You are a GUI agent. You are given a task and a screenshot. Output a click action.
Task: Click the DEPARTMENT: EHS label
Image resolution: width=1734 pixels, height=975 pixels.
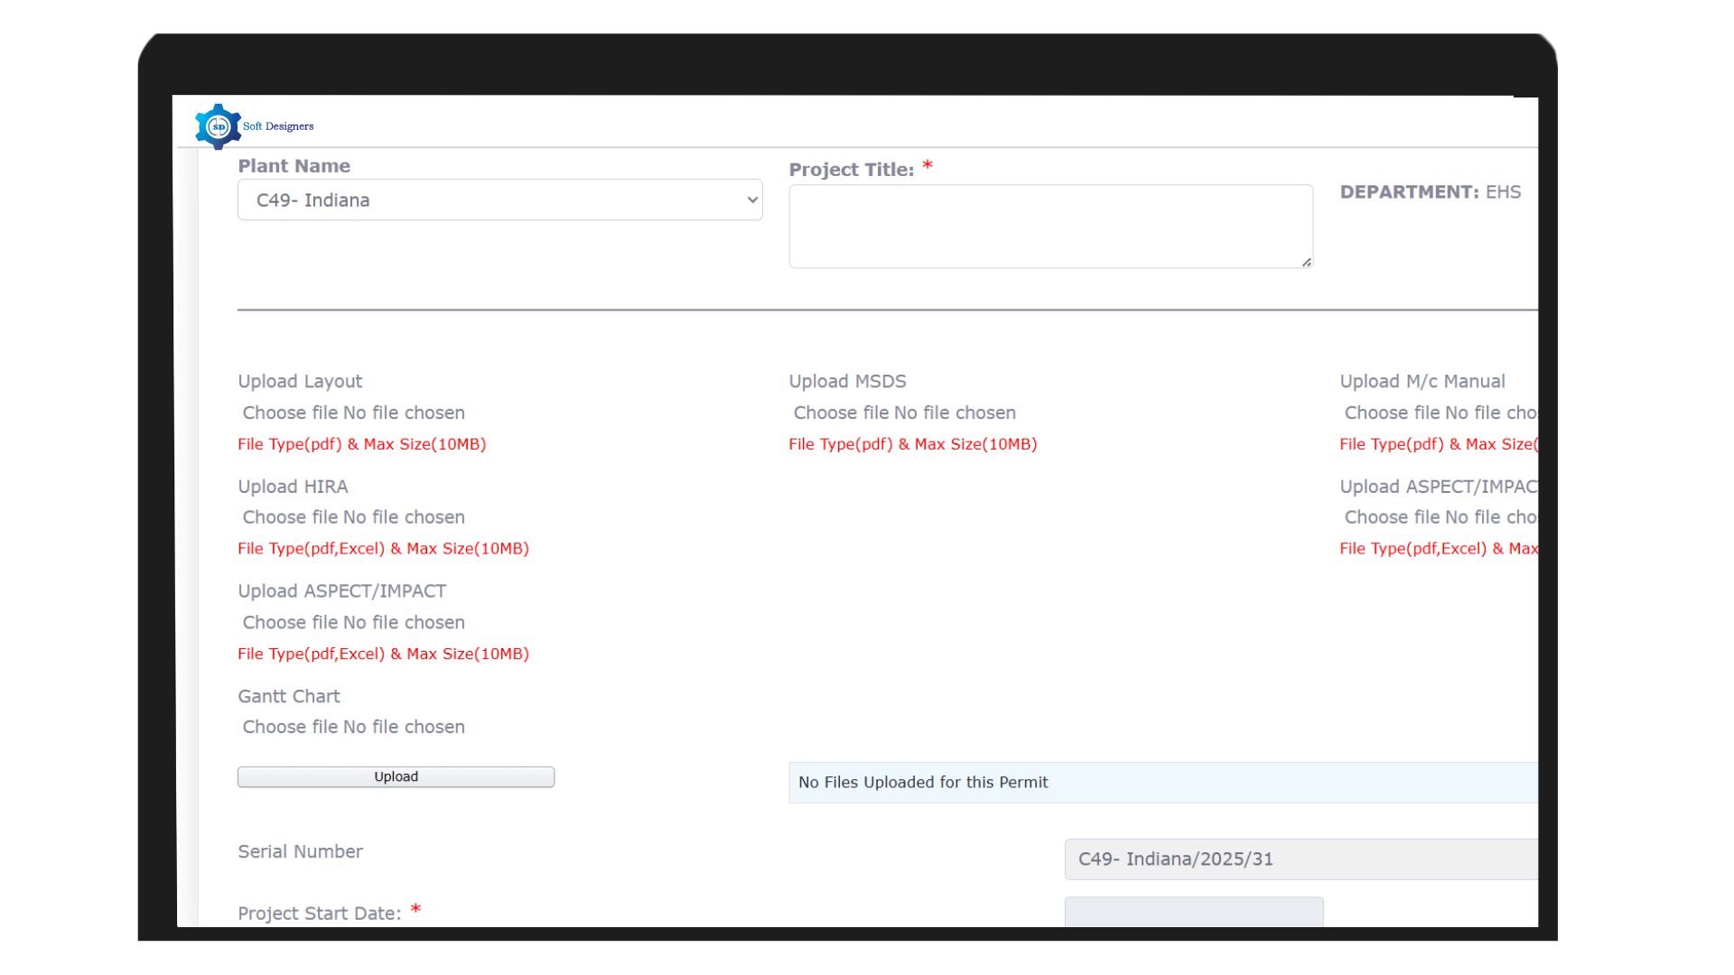1429,191
